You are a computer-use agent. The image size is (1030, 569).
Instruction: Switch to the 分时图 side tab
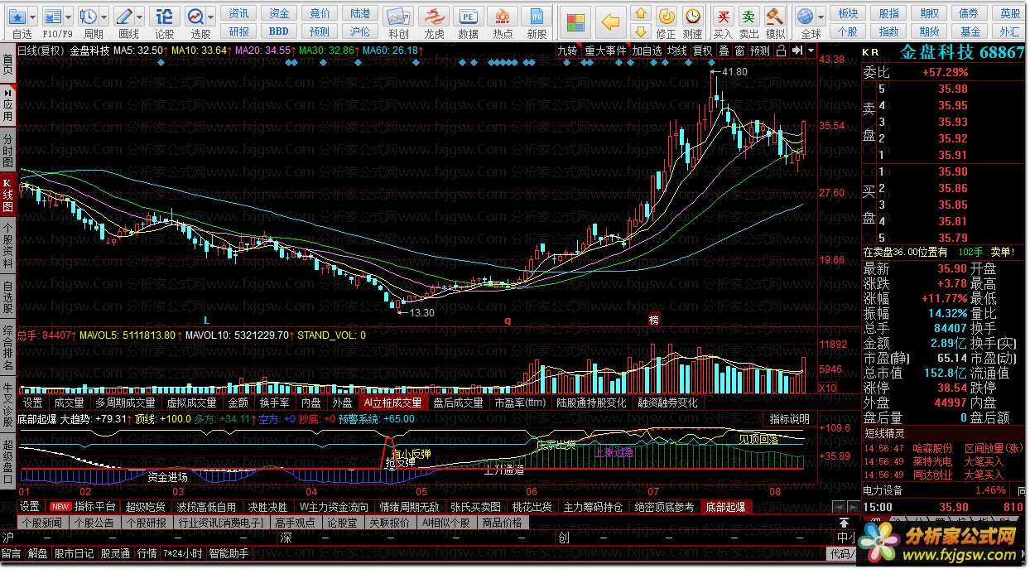click(x=7, y=150)
